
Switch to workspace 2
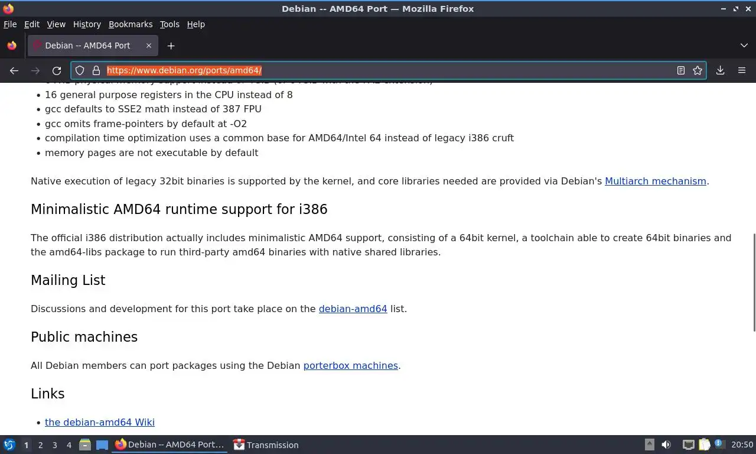pyautogui.click(x=40, y=445)
